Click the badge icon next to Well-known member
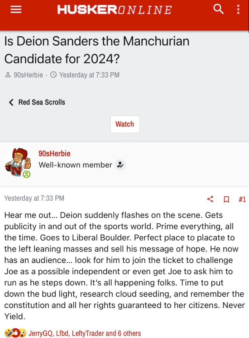Viewport: 249px width, 338px height. [120, 165]
